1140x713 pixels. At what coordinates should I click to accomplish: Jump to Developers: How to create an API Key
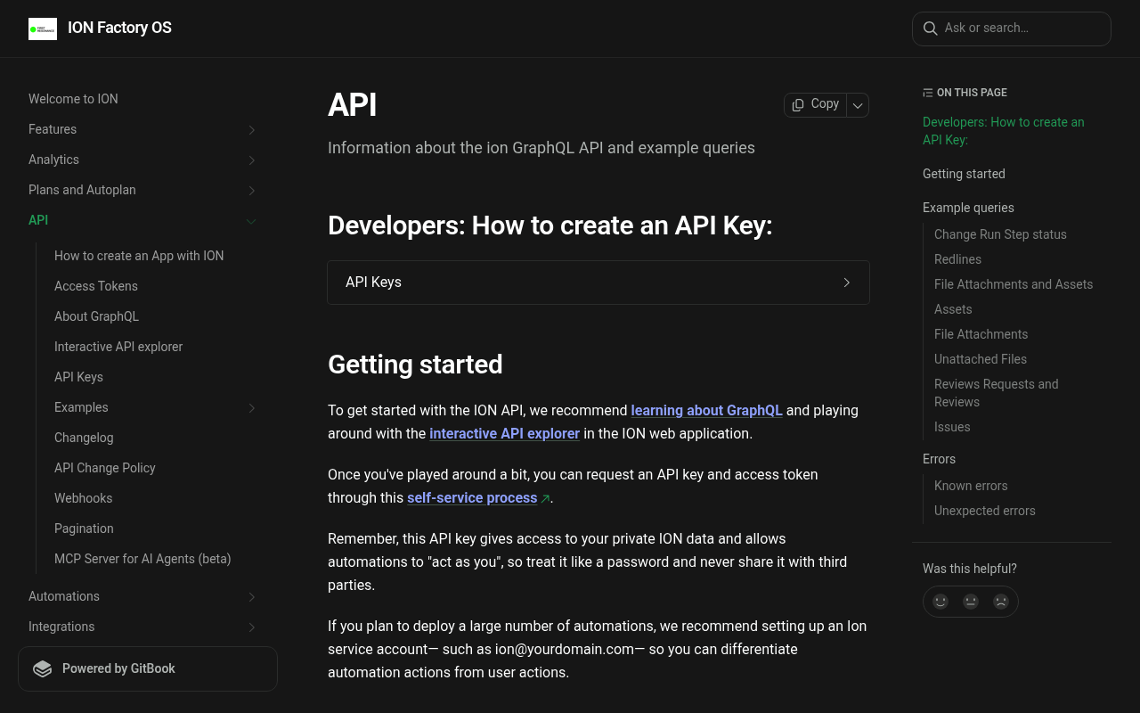coord(1004,131)
